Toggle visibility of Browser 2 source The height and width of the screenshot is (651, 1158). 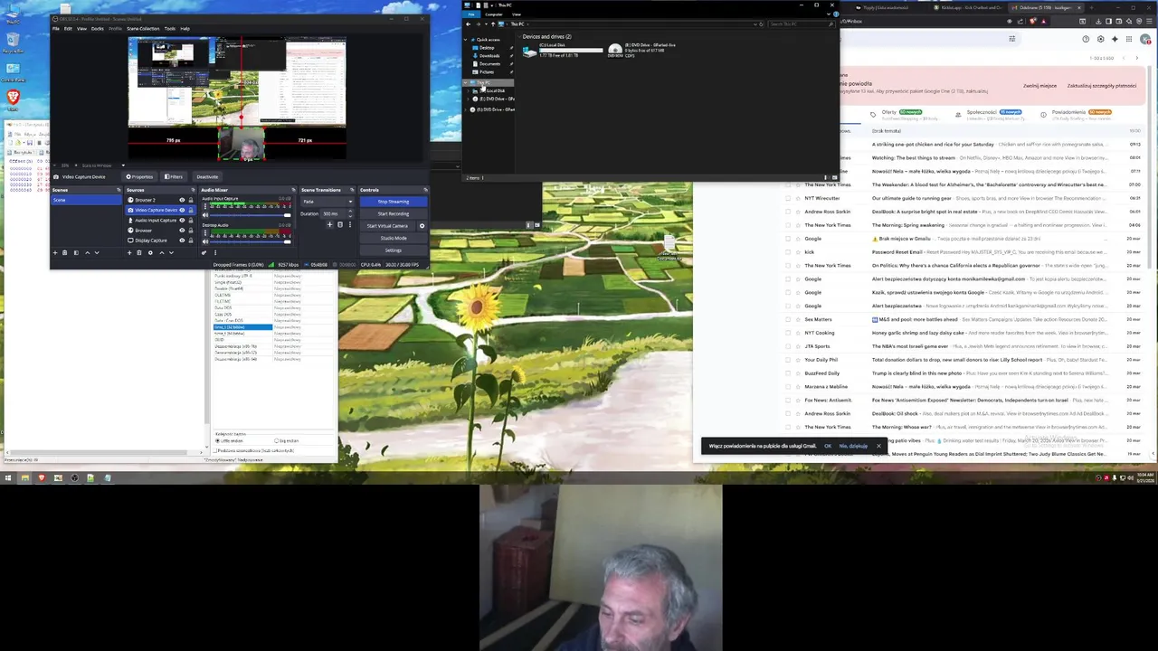182,200
